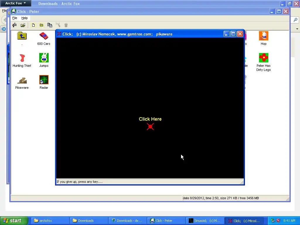Click the 'Click Here' yellow text
The image size is (300, 225).
(150, 119)
